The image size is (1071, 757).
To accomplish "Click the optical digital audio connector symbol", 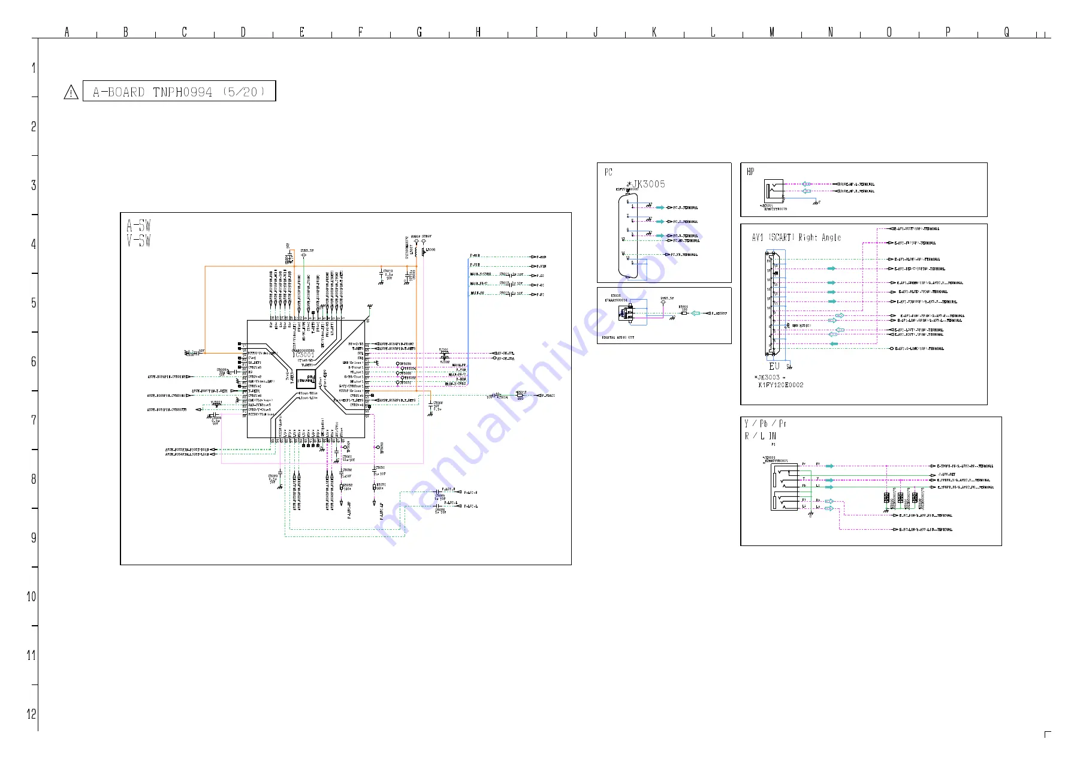I will click(626, 312).
